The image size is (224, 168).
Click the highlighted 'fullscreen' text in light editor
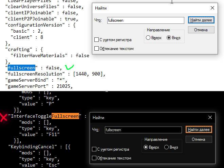(21, 68)
